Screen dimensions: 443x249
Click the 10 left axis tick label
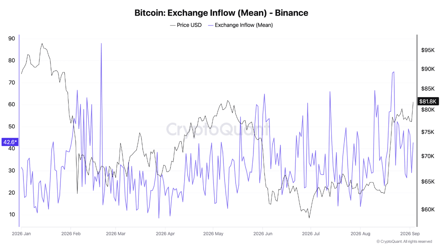click(x=11, y=214)
